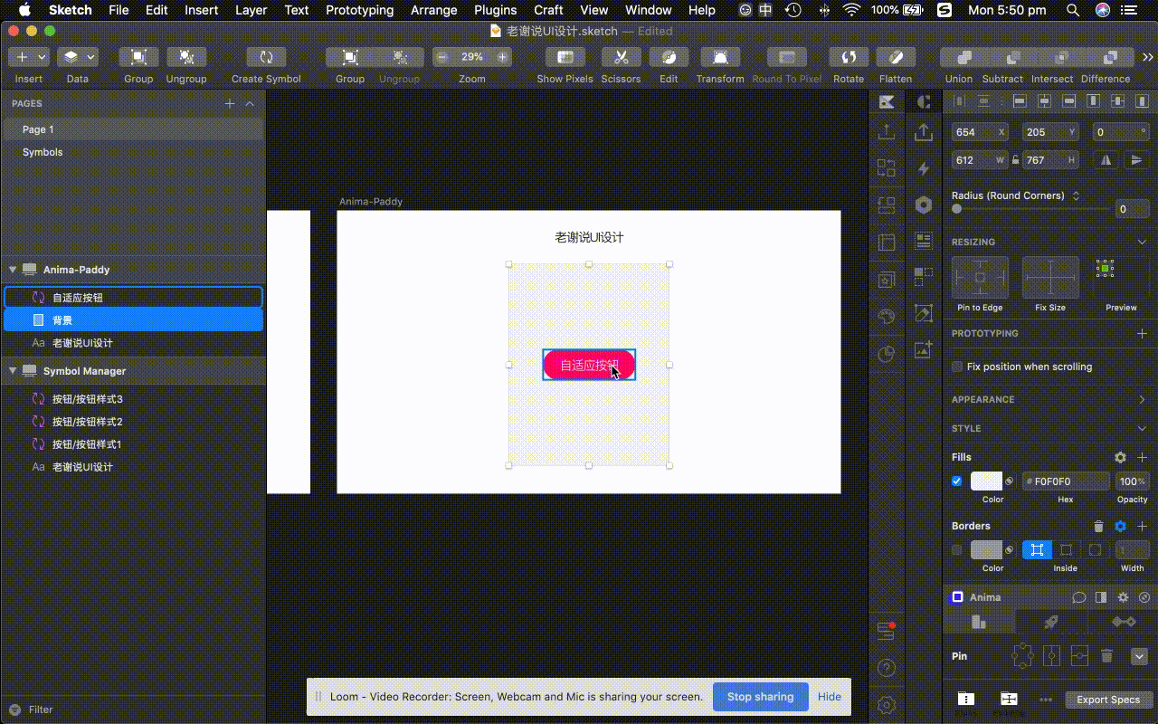The width and height of the screenshot is (1158, 724).
Task: Stop sharing the screen in Loom
Action: point(760,697)
